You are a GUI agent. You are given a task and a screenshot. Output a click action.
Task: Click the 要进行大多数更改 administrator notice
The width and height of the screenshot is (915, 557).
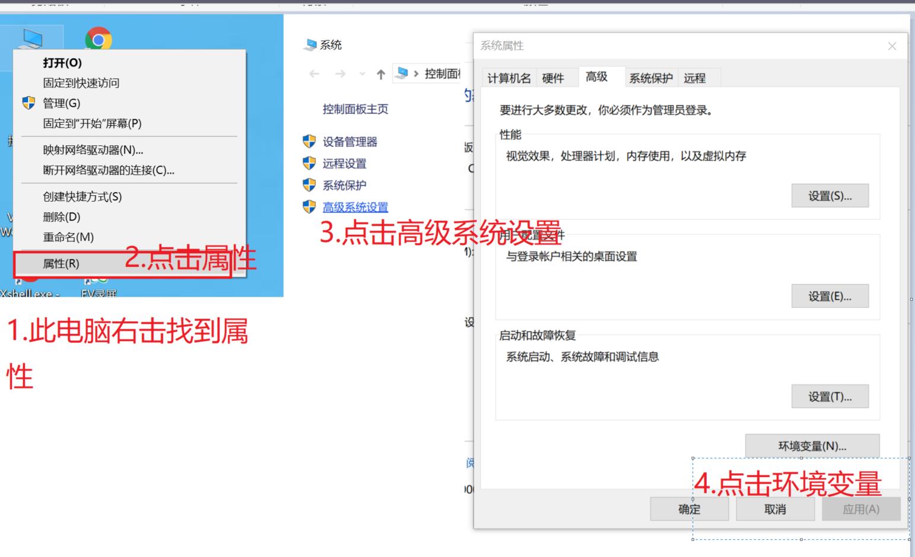pyautogui.click(x=606, y=110)
